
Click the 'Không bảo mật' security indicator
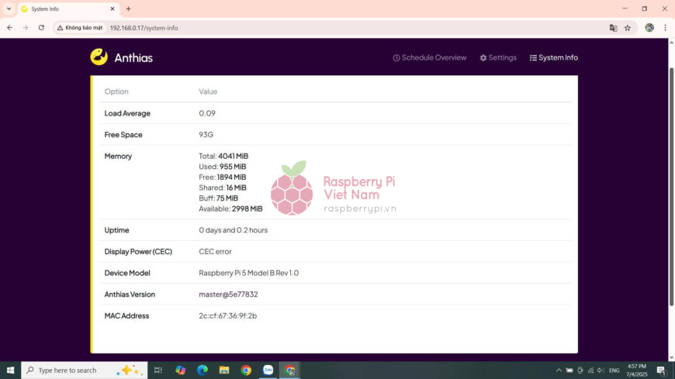coord(79,27)
